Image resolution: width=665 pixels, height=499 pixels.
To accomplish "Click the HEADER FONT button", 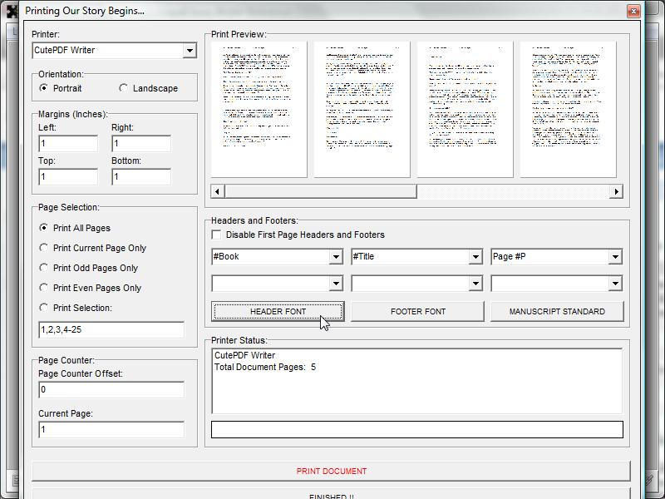I will [x=278, y=312].
